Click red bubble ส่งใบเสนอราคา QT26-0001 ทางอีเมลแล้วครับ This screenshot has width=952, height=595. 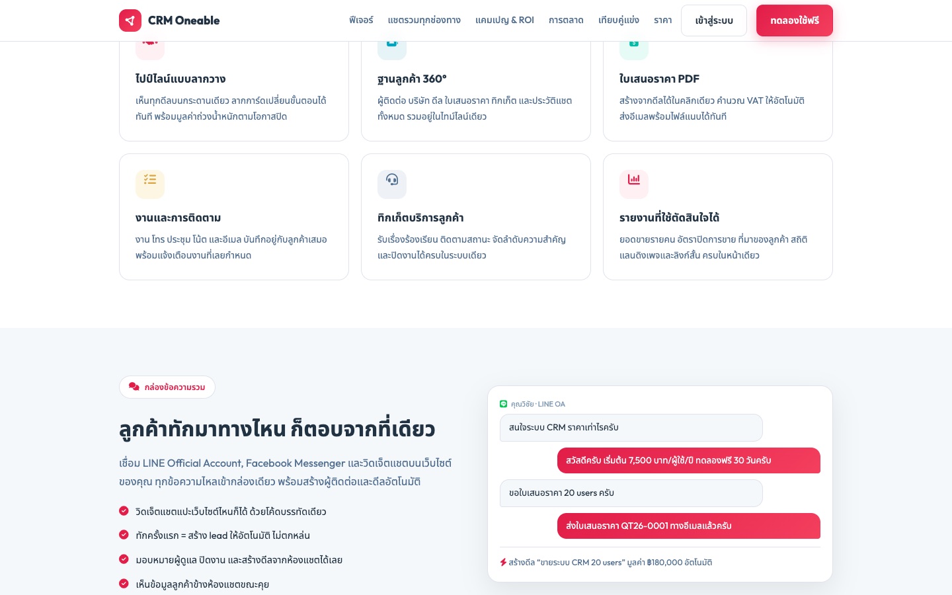click(689, 526)
